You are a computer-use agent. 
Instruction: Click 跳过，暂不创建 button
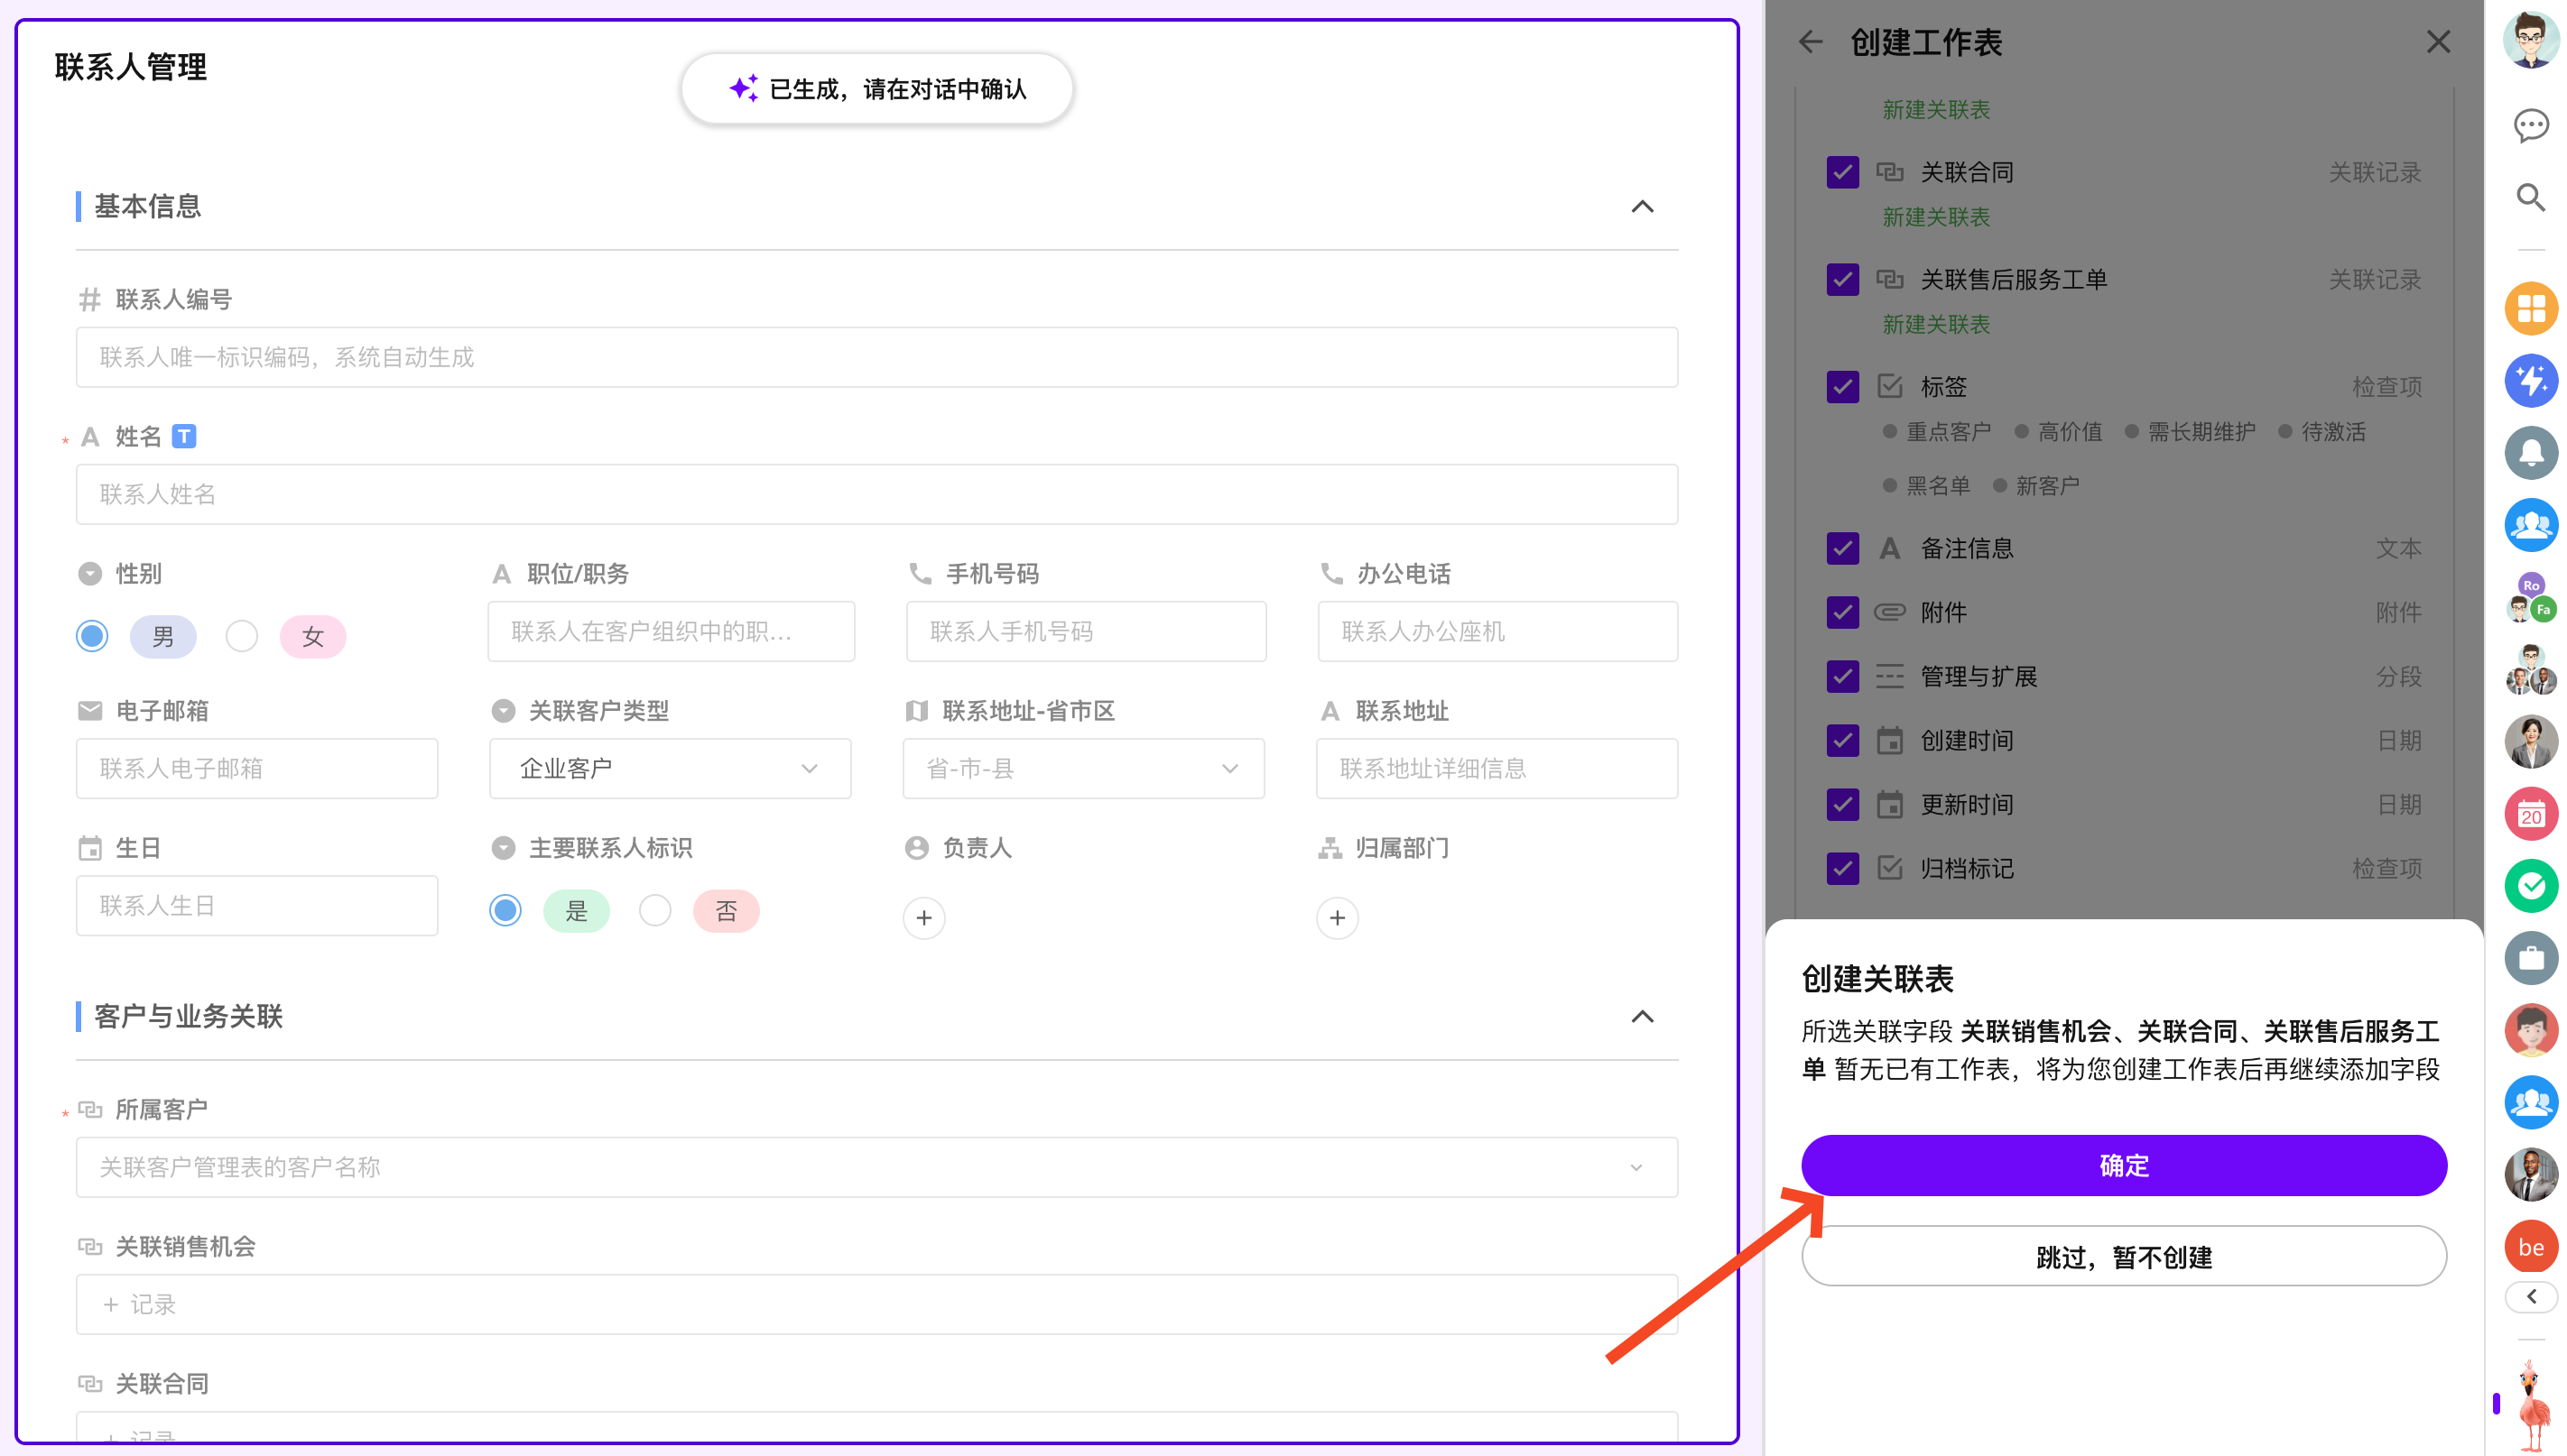point(2123,1257)
